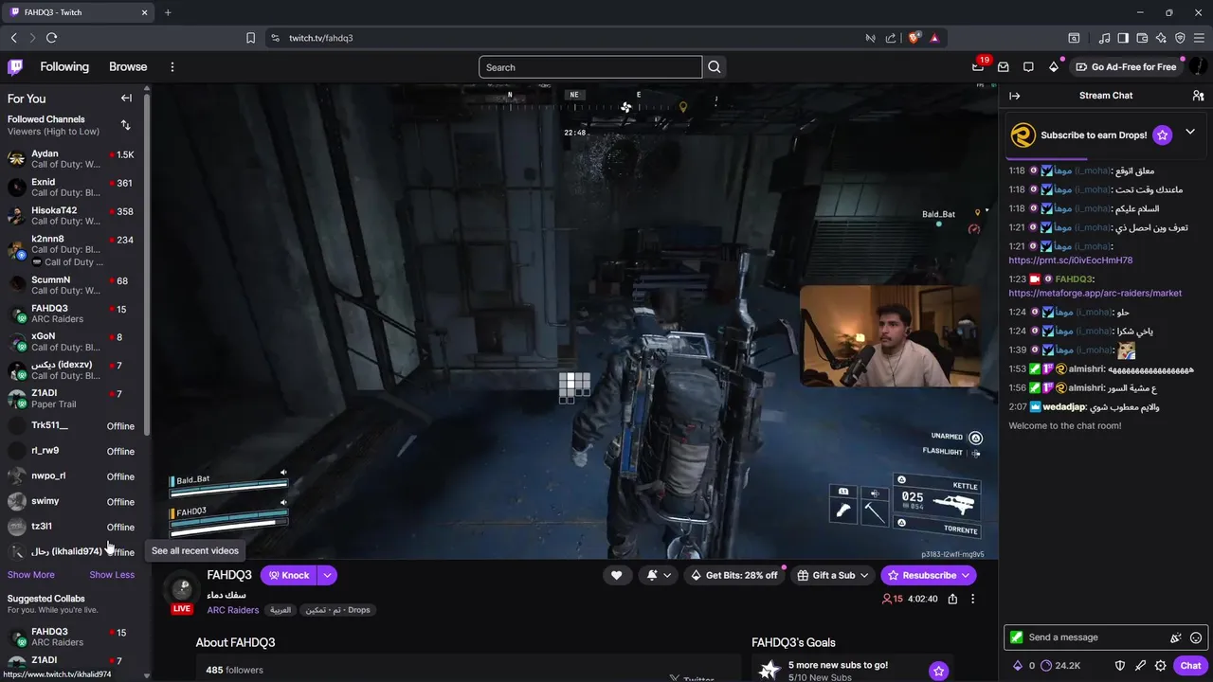Click the Get Bits diamond icon in top bar

(1054, 67)
